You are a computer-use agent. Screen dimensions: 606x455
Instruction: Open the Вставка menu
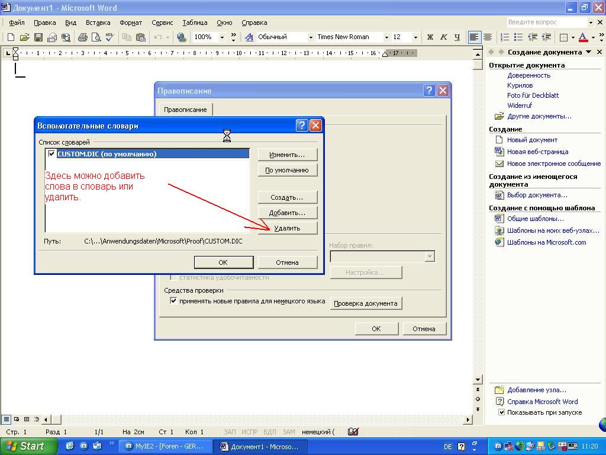[x=98, y=23]
